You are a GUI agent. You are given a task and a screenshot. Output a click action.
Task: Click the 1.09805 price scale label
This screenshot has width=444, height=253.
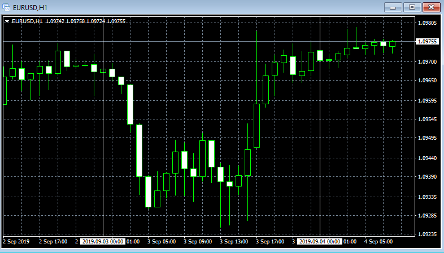pyautogui.click(x=427, y=23)
